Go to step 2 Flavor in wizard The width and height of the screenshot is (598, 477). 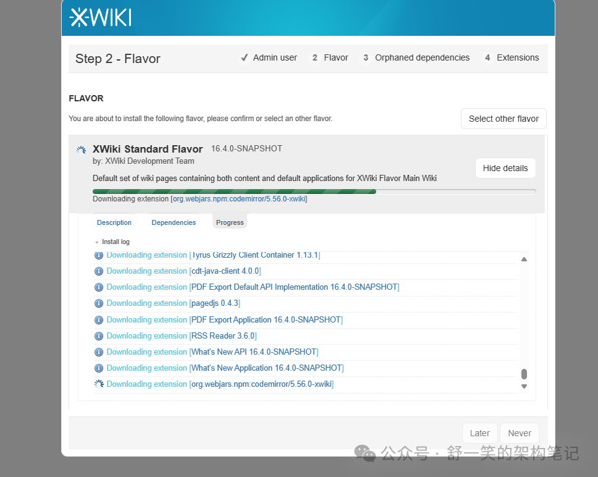click(x=331, y=57)
